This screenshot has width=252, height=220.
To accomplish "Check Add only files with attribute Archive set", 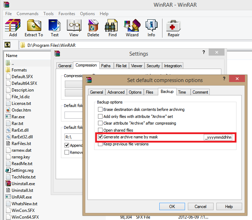I will pos(100,117).
